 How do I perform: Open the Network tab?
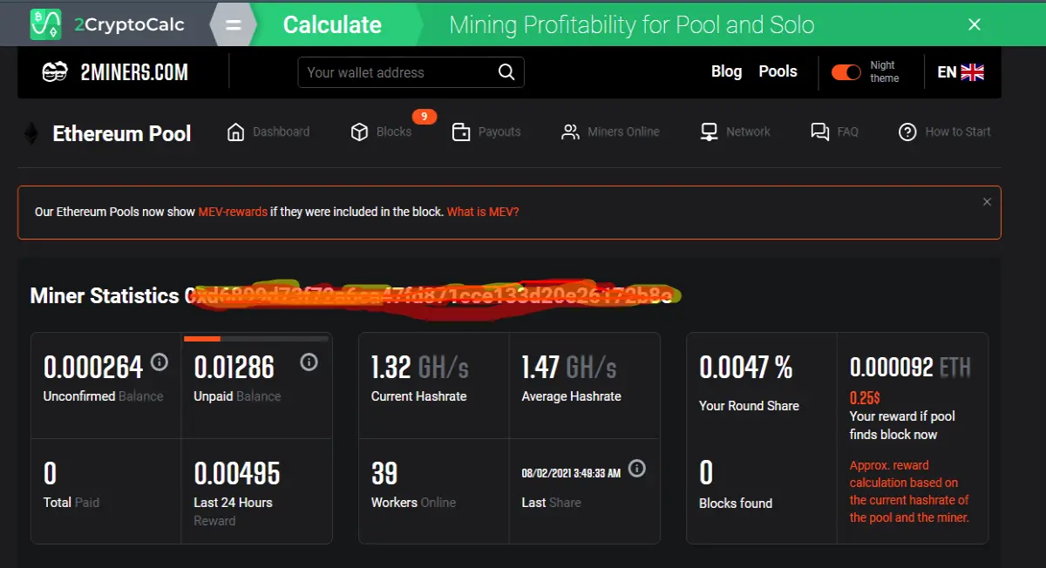pos(736,132)
